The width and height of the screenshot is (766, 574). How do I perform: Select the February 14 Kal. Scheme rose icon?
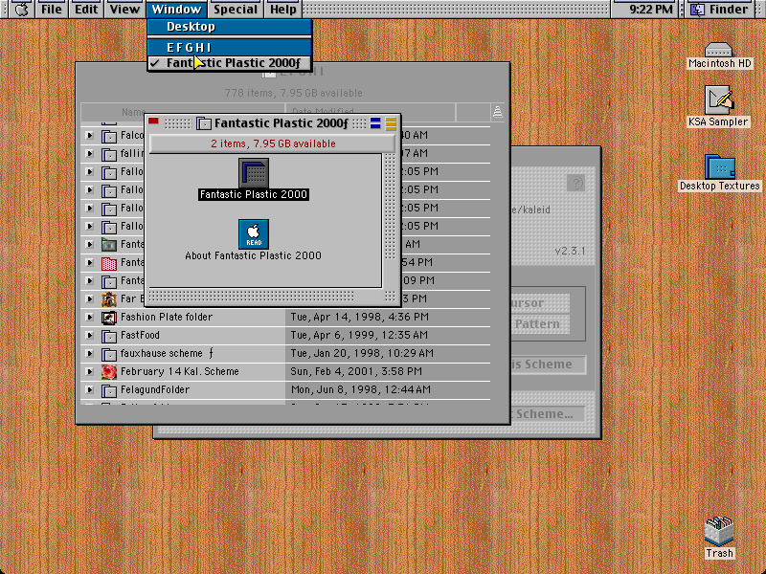(108, 372)
